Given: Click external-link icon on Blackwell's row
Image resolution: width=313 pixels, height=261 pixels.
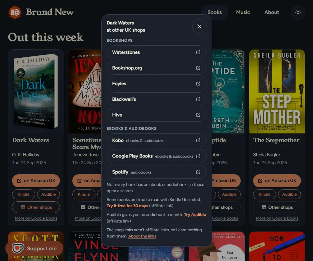Looking at the screenshot, I should pyautogui.click(x=198, y=99).
